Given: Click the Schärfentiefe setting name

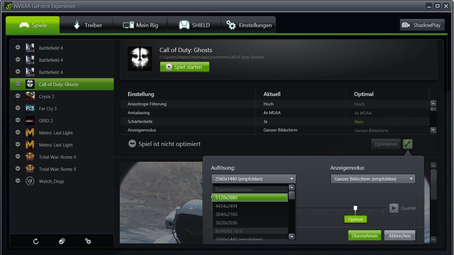Looking at the screenshot, I should point(140,121).
